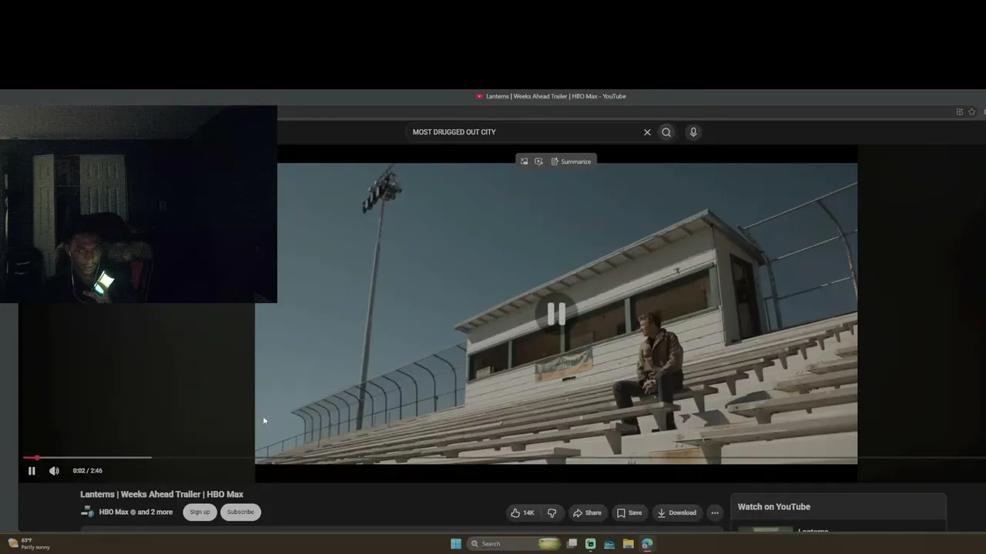Click the Summarize button above the video
Image resolution: width=986 pixels, height=554 pixels.
(571, 162)
